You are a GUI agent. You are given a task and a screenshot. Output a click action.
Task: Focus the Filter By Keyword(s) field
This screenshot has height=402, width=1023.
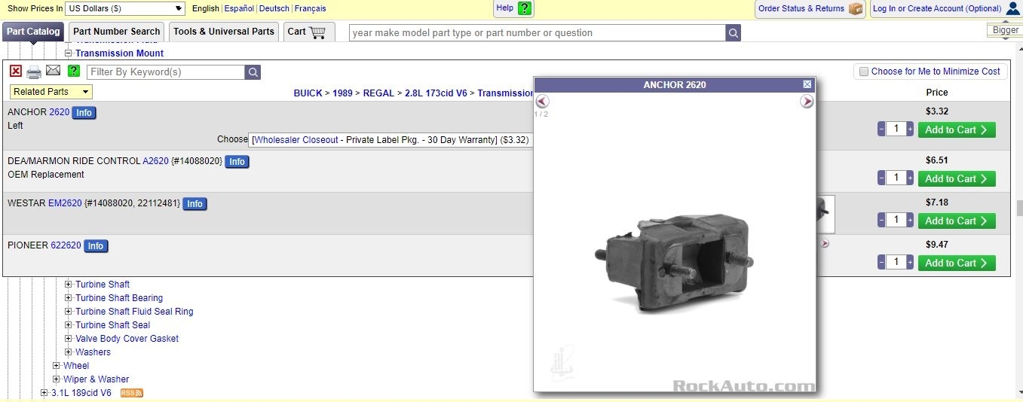tap(166, 72)
